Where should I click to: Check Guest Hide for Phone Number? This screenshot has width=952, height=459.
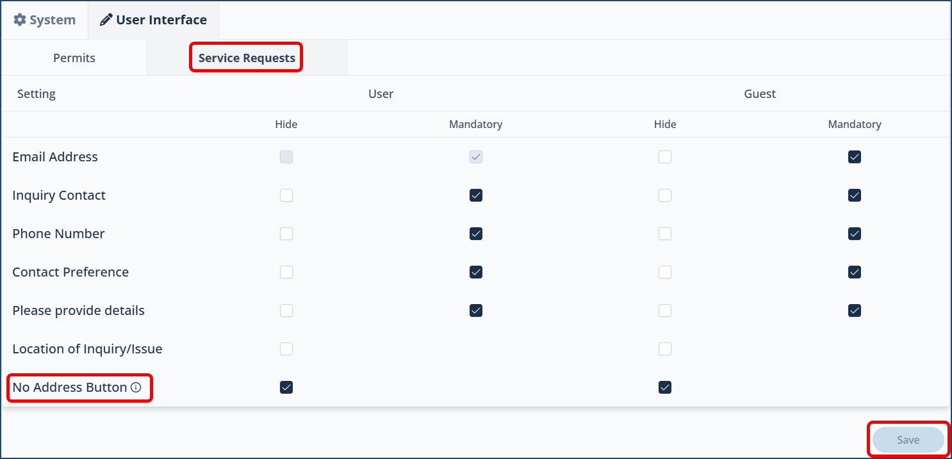[x=665, y=234]
